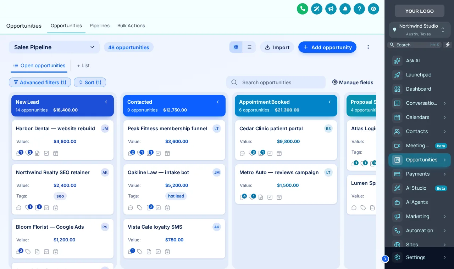
Task: Switch to list view
Action: [x=249, y=47]
